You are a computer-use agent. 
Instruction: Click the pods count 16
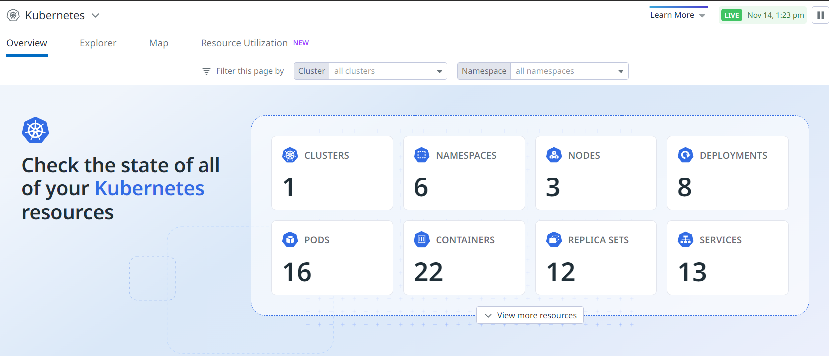(297, 272)
